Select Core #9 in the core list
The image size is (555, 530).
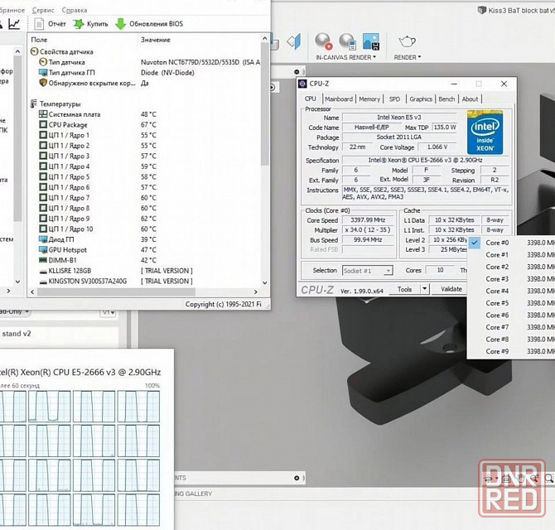pyautogui.click(x=498, y=351)
